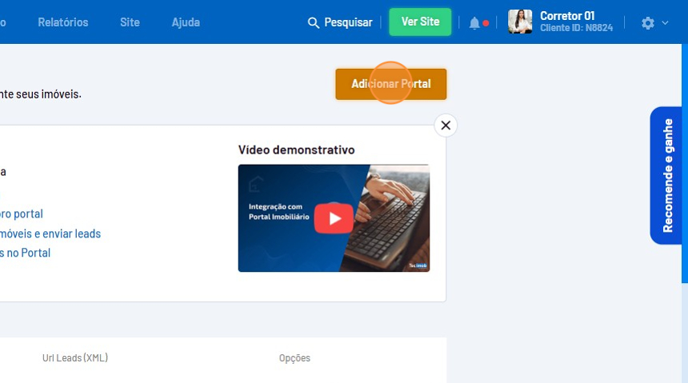Viewport: 688px width, 383px height.
Task: Click the Corretor 01 profile avatar
Action: [x=520, y=22]
